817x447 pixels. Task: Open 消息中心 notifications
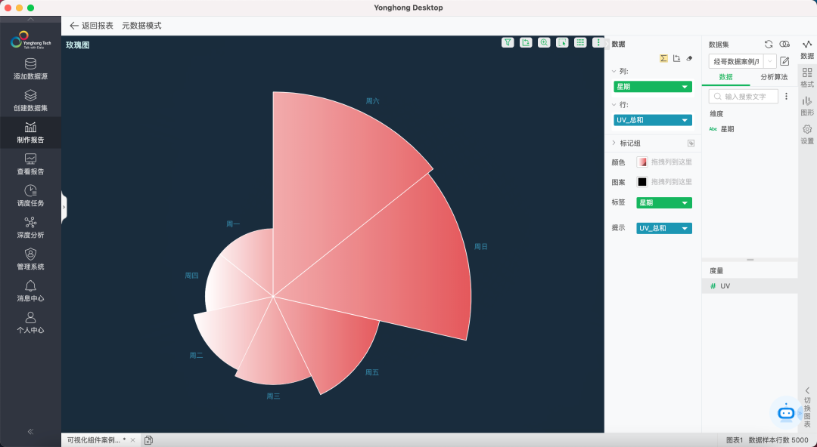point(30,291)
